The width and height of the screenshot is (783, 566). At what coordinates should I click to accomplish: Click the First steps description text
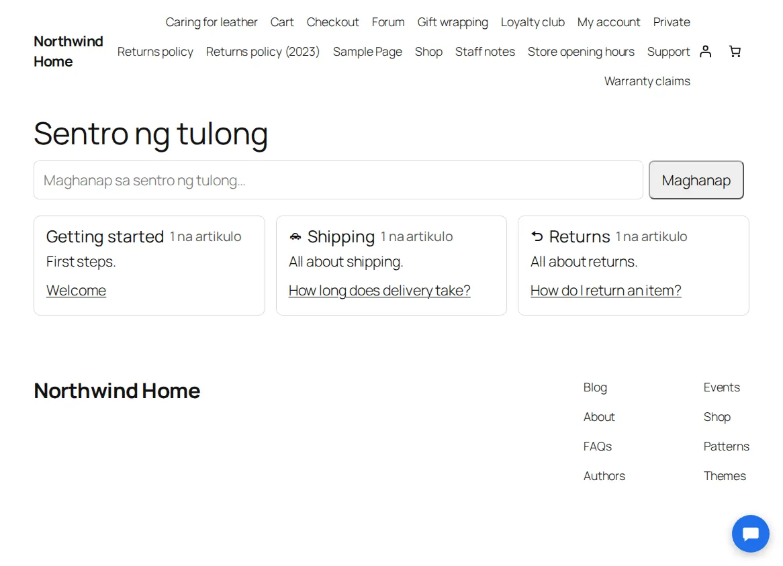[81, 262]
